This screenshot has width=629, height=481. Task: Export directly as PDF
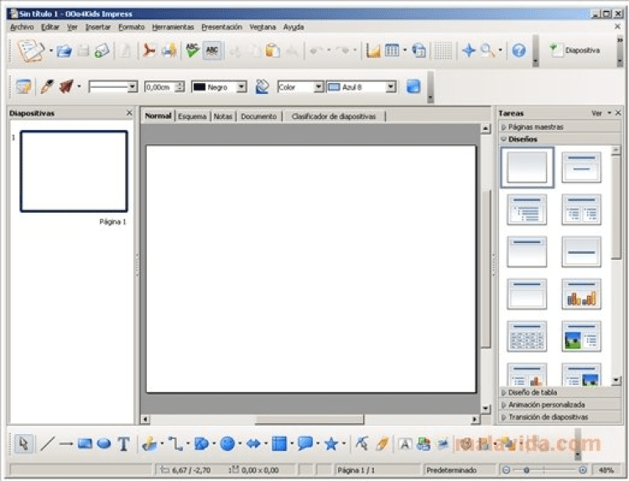coord(149,51)
